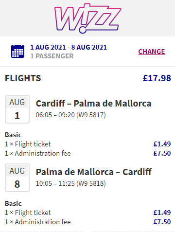Image resolution: width=175 pixels, height=232 pixels.
Task: Select the 10:05 – 11:25 (W9 5818) flight details
Action: coord(70,183)
